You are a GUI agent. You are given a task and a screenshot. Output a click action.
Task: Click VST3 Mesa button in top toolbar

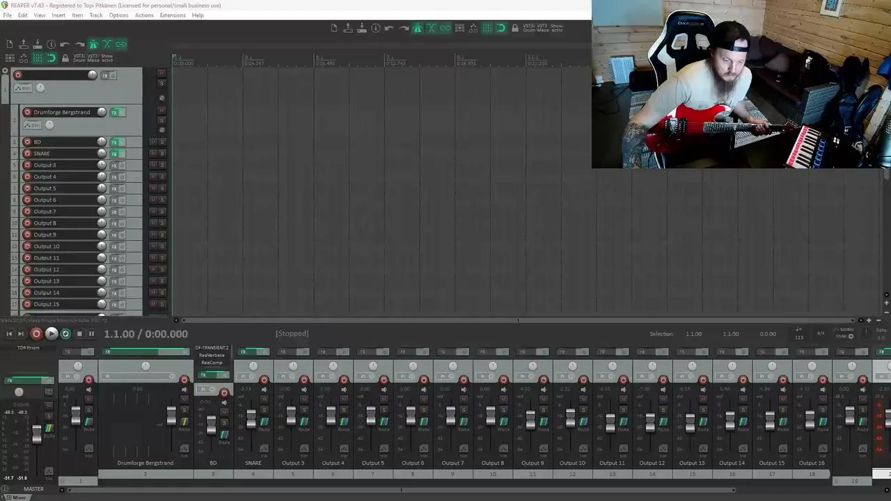[x=542, y=28]
